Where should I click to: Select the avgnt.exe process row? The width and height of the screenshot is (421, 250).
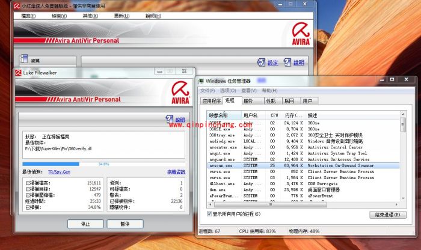[x=303, y=153]
